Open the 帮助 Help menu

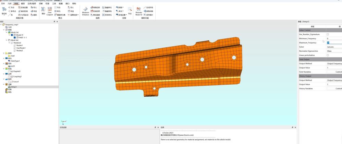74,3
